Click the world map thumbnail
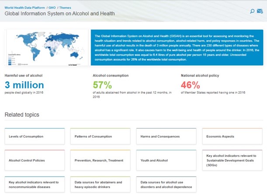 (x=46, y=48)
